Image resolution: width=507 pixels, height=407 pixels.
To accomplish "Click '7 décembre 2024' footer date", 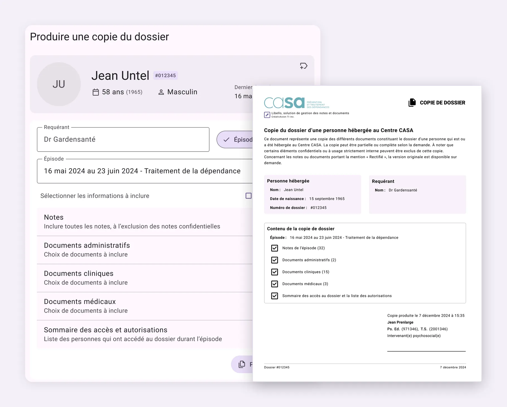I will [x=453, y=367].
